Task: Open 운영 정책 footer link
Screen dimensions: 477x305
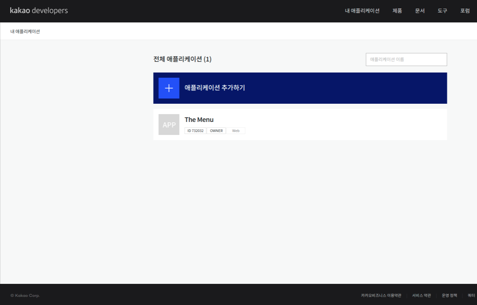Action: coord(449,296)
